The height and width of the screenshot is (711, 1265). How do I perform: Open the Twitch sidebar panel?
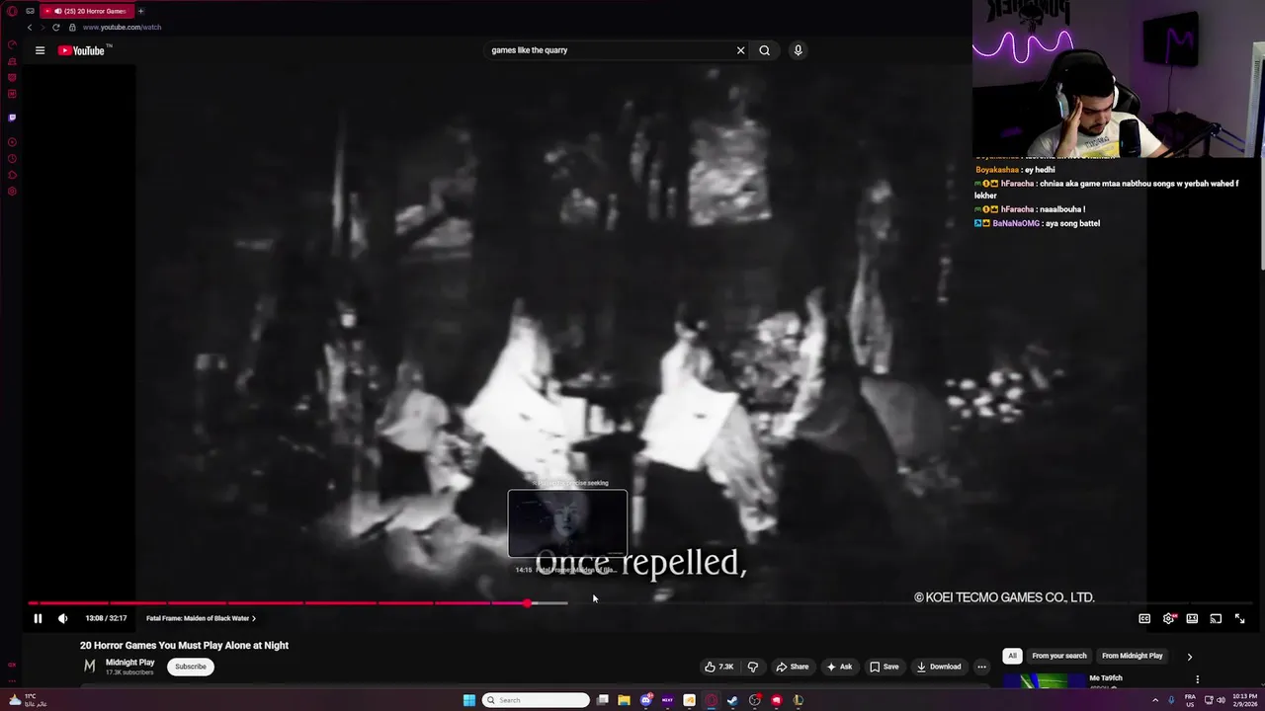tap(12, 118)
